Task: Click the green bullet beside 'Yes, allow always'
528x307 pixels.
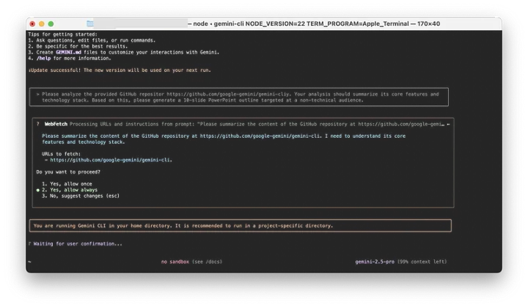Action: click(37, 191)
